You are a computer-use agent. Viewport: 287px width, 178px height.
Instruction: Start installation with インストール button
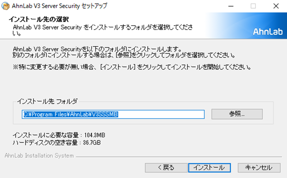tap(209, 168)
